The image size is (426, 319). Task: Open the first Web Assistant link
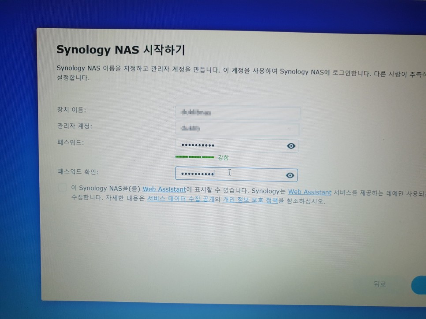(164, 189)
